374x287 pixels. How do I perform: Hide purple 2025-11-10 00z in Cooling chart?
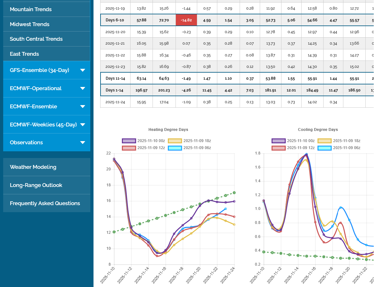[279, 141]
